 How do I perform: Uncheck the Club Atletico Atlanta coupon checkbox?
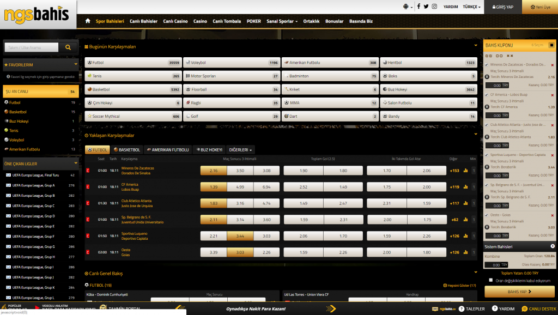point(487,124)
